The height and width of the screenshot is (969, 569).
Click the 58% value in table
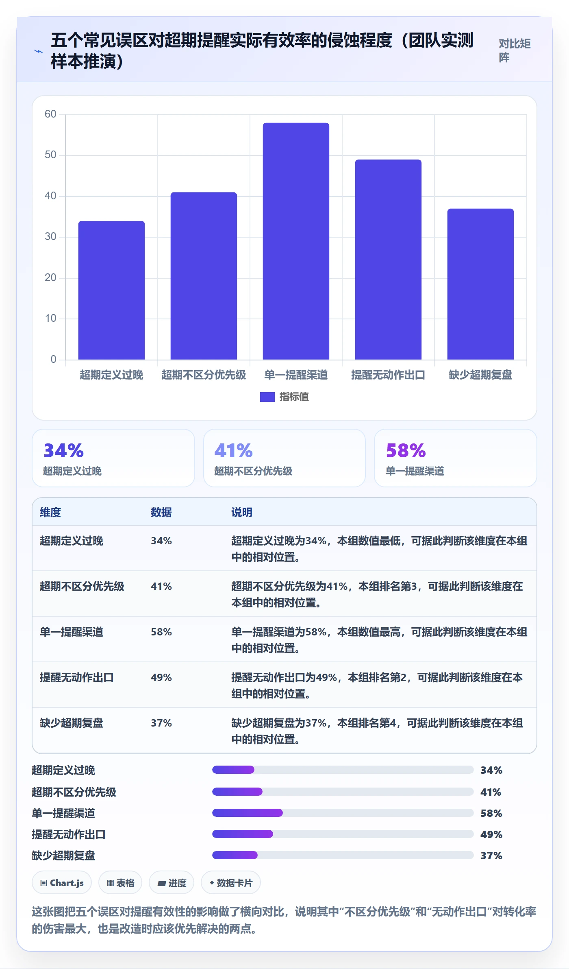(161, 632)
